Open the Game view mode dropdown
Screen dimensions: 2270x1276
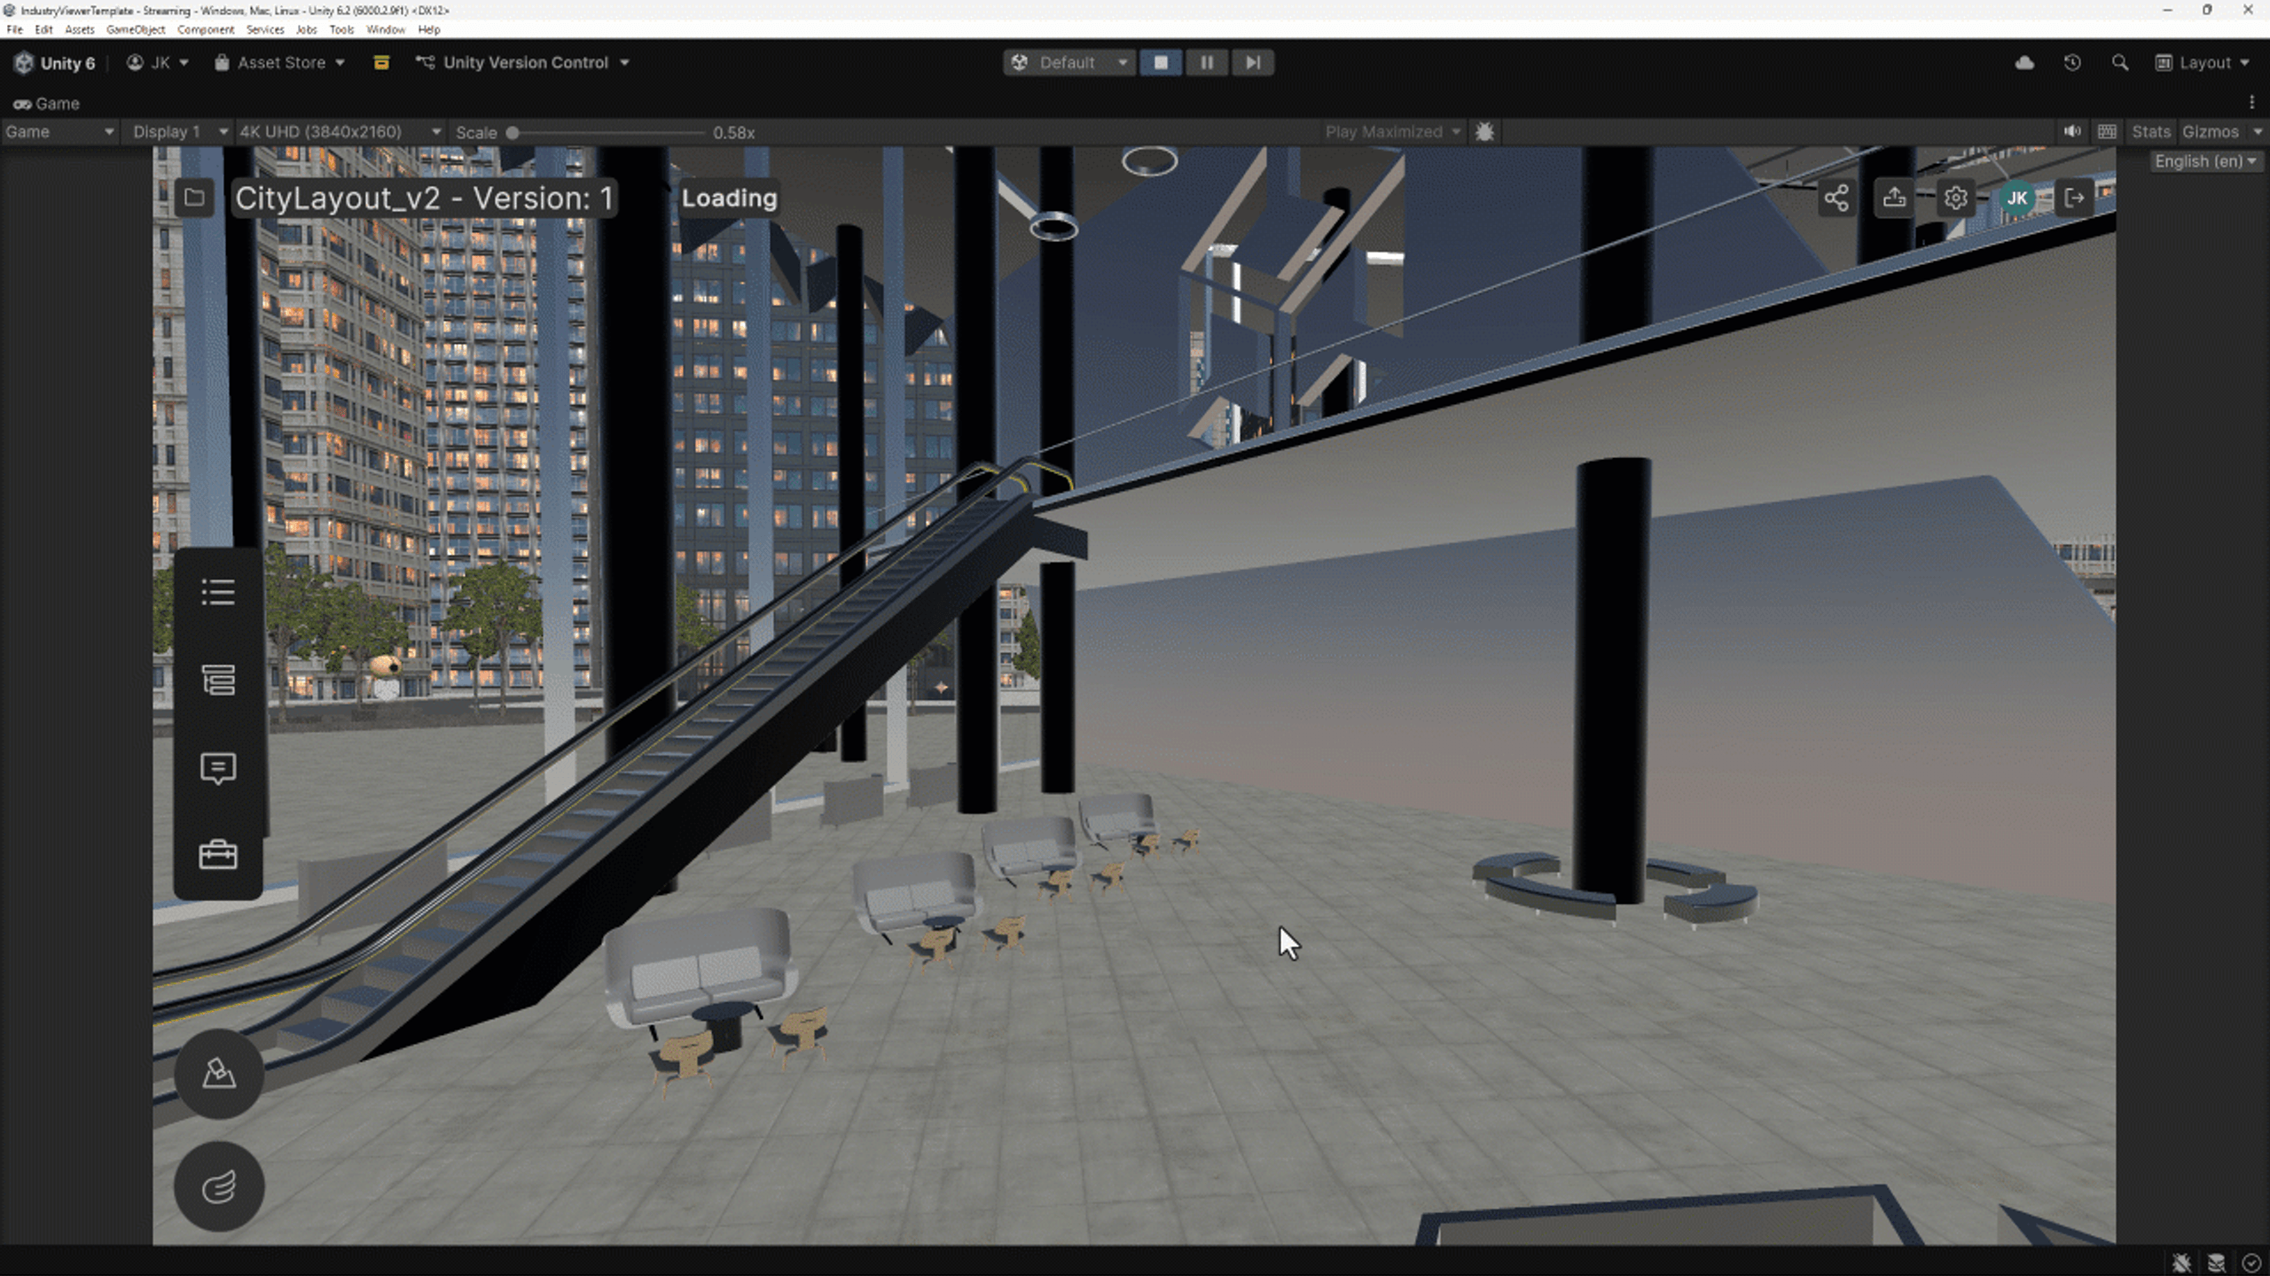pyautogui.click(x=59, y=132)
